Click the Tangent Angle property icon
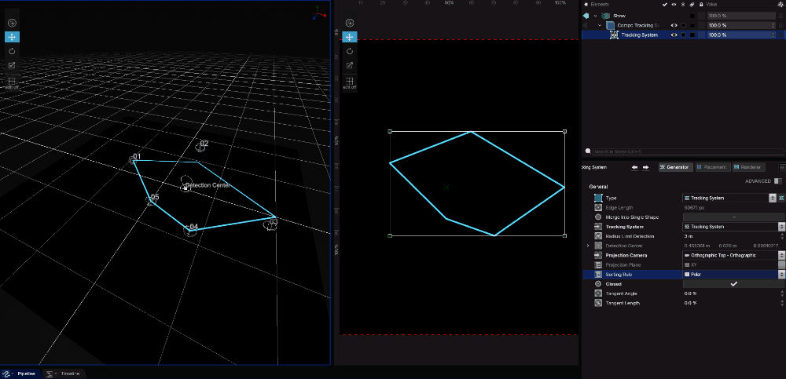The image size is (786, 379). click(x=598, y=293)
